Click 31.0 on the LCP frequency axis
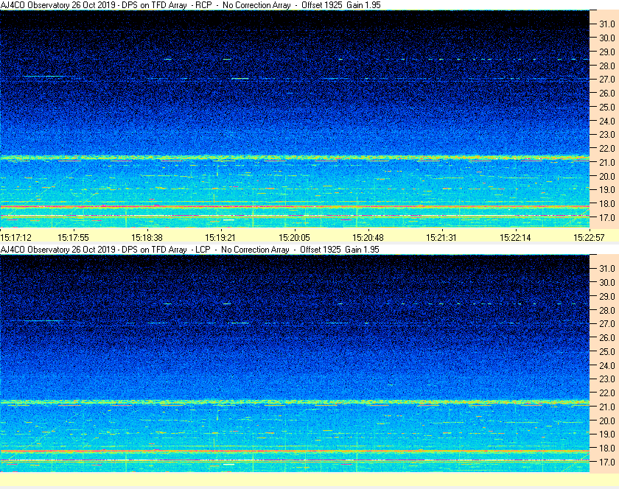This screenshot has height=489, width=619. click(606, 268)
